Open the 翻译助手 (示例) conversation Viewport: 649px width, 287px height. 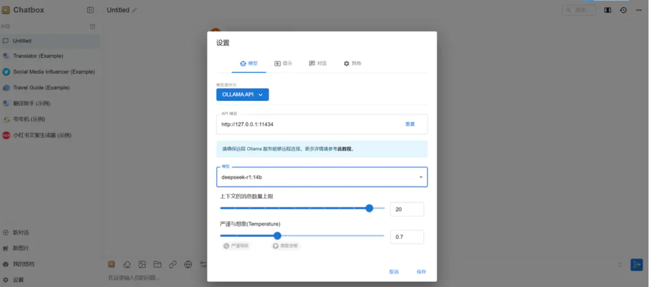click(50, 103)
